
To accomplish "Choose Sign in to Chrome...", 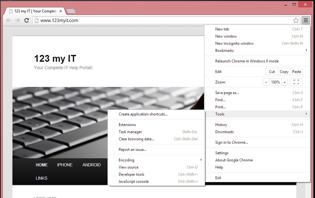I will [x=257, y=142].
